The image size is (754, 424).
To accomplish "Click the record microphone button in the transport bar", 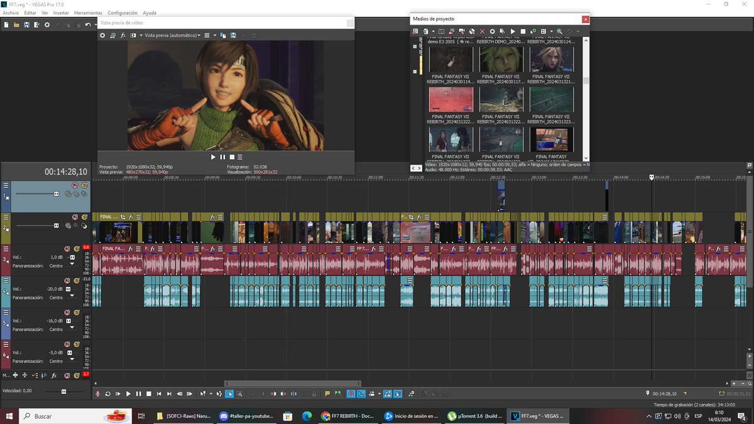I will [x=97, y=394].
